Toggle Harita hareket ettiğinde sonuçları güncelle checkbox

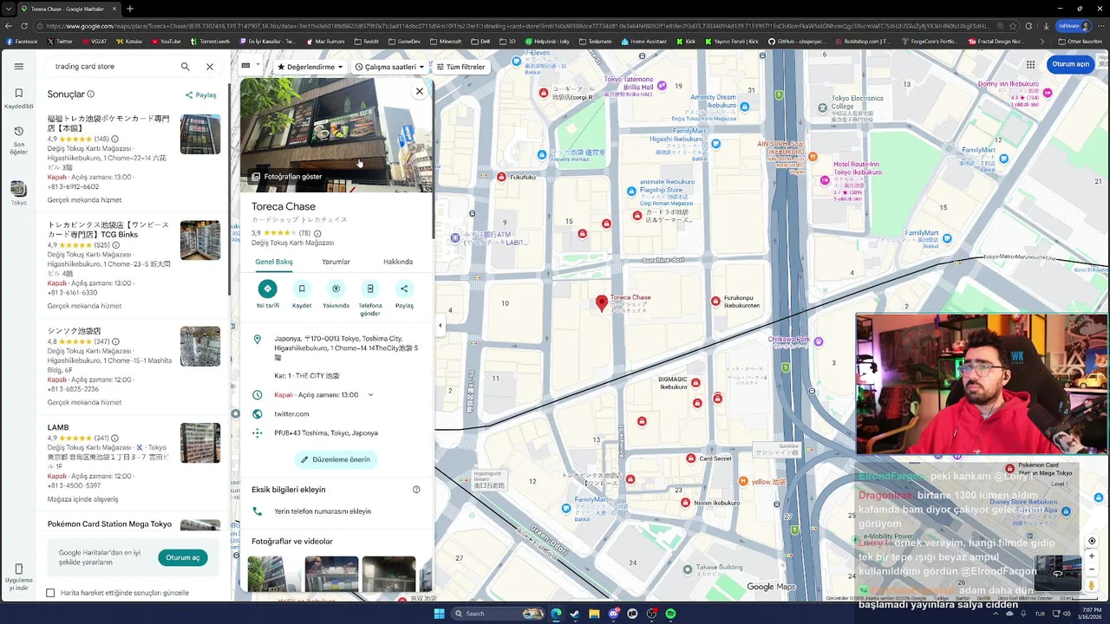pos(50,593)
